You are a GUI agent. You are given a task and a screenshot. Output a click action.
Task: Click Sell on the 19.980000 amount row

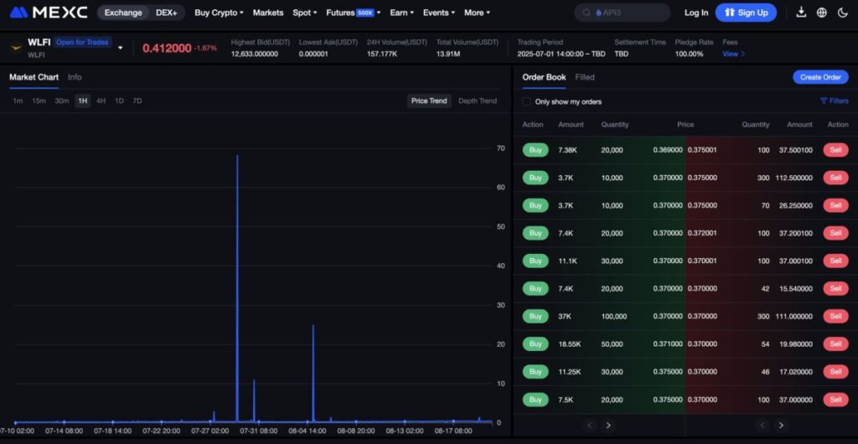pos(835,344)
